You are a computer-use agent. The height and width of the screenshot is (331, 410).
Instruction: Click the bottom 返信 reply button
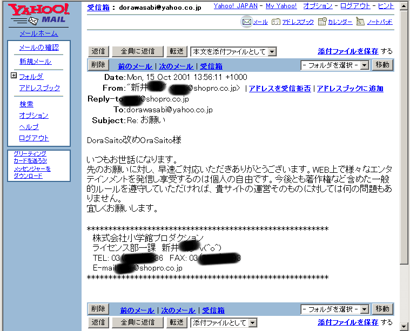98,322
